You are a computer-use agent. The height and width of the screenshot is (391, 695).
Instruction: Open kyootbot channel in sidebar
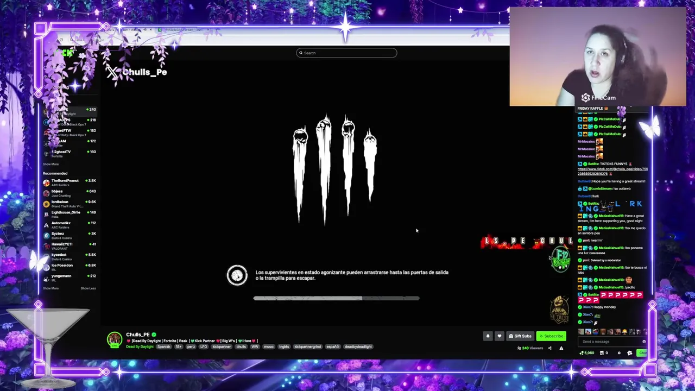(x=70, y=257)
